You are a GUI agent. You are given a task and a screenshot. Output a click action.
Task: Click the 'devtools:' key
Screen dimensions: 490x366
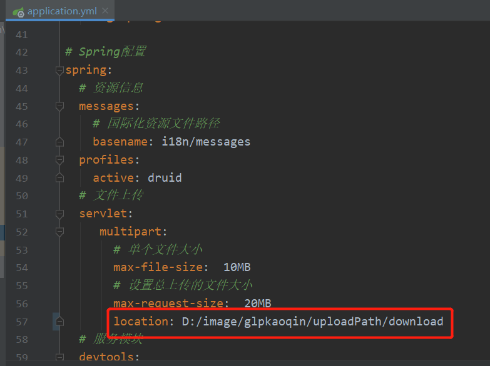tap(109, 357)
